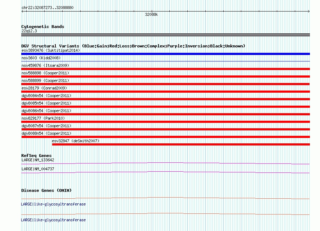Select the red dgv8086n54 loss bar

(x=165, y=114)
